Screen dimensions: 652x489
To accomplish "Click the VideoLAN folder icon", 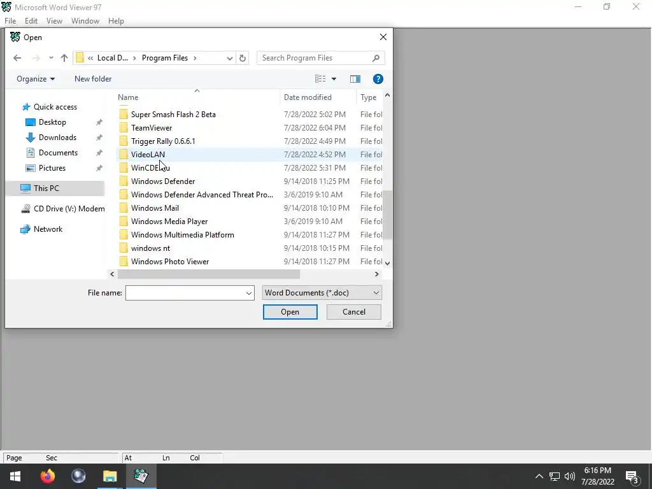I will tap(124, 154).
